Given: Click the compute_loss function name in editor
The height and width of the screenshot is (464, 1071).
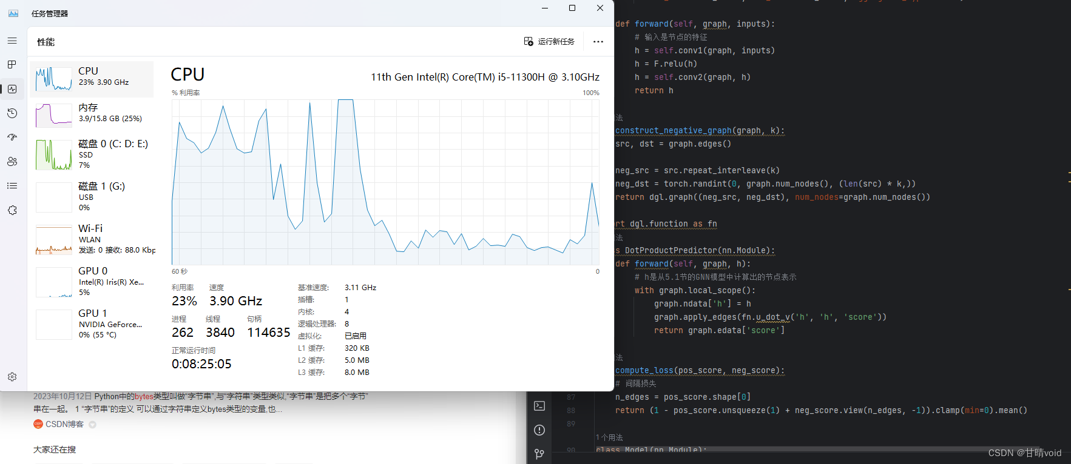Looking at the screenshot, I should click(x=644, y=370).
